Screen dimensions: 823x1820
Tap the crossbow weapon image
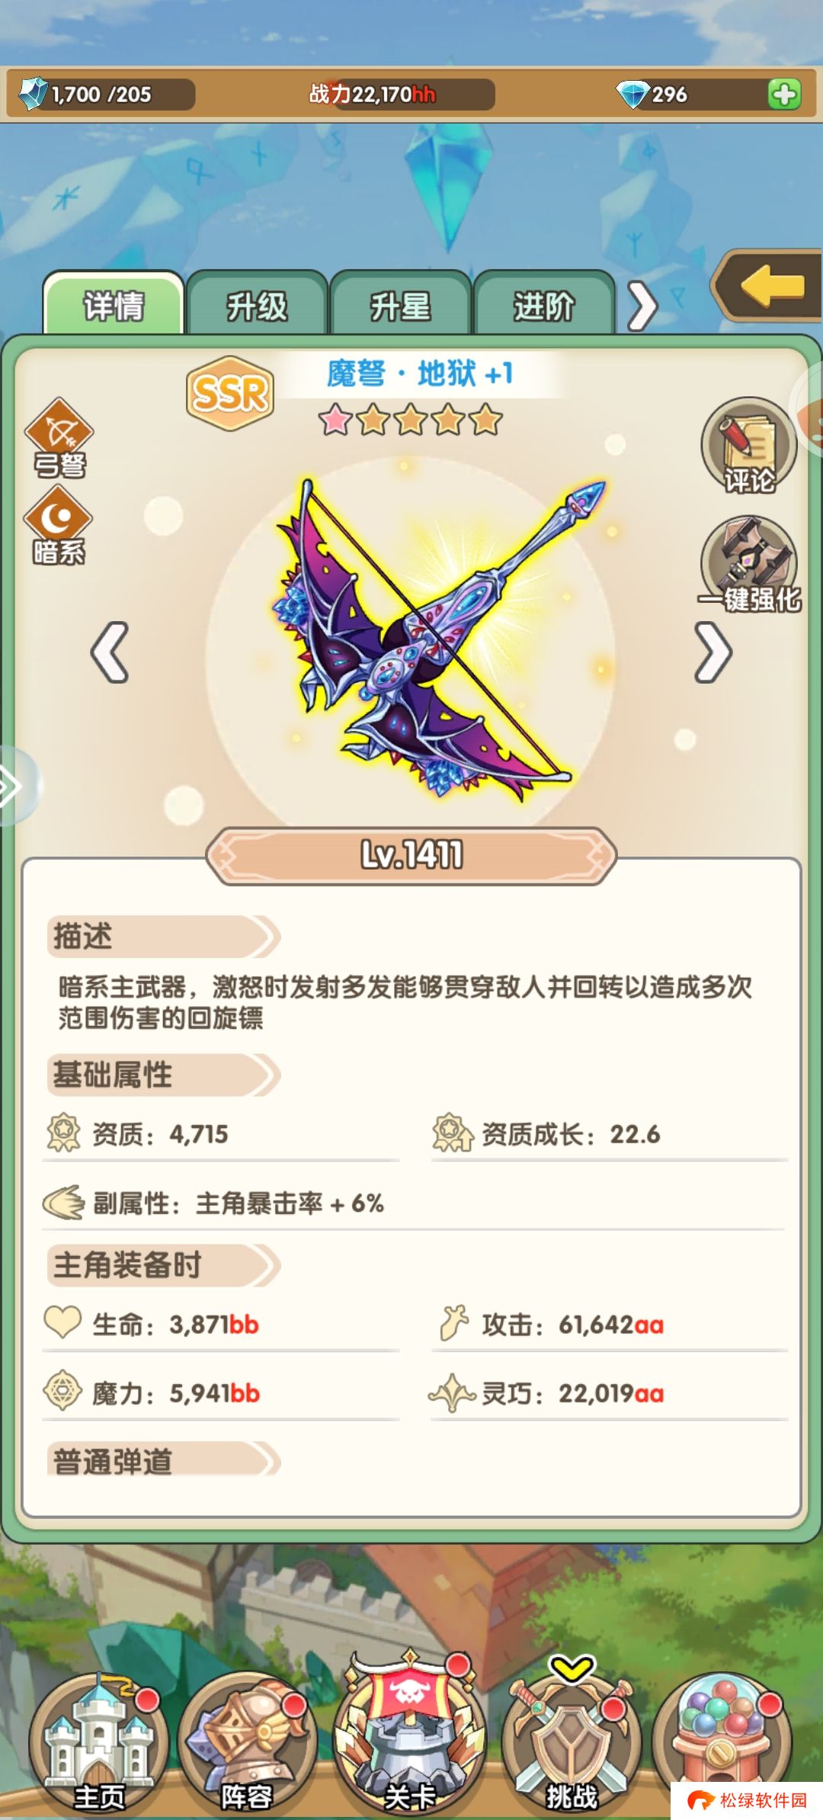(x=438, y=639)
